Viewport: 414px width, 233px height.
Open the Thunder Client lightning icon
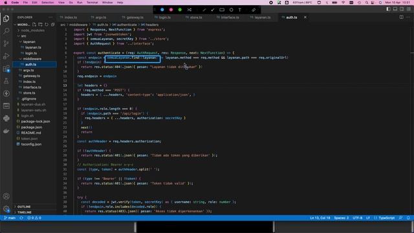[6, 93]
